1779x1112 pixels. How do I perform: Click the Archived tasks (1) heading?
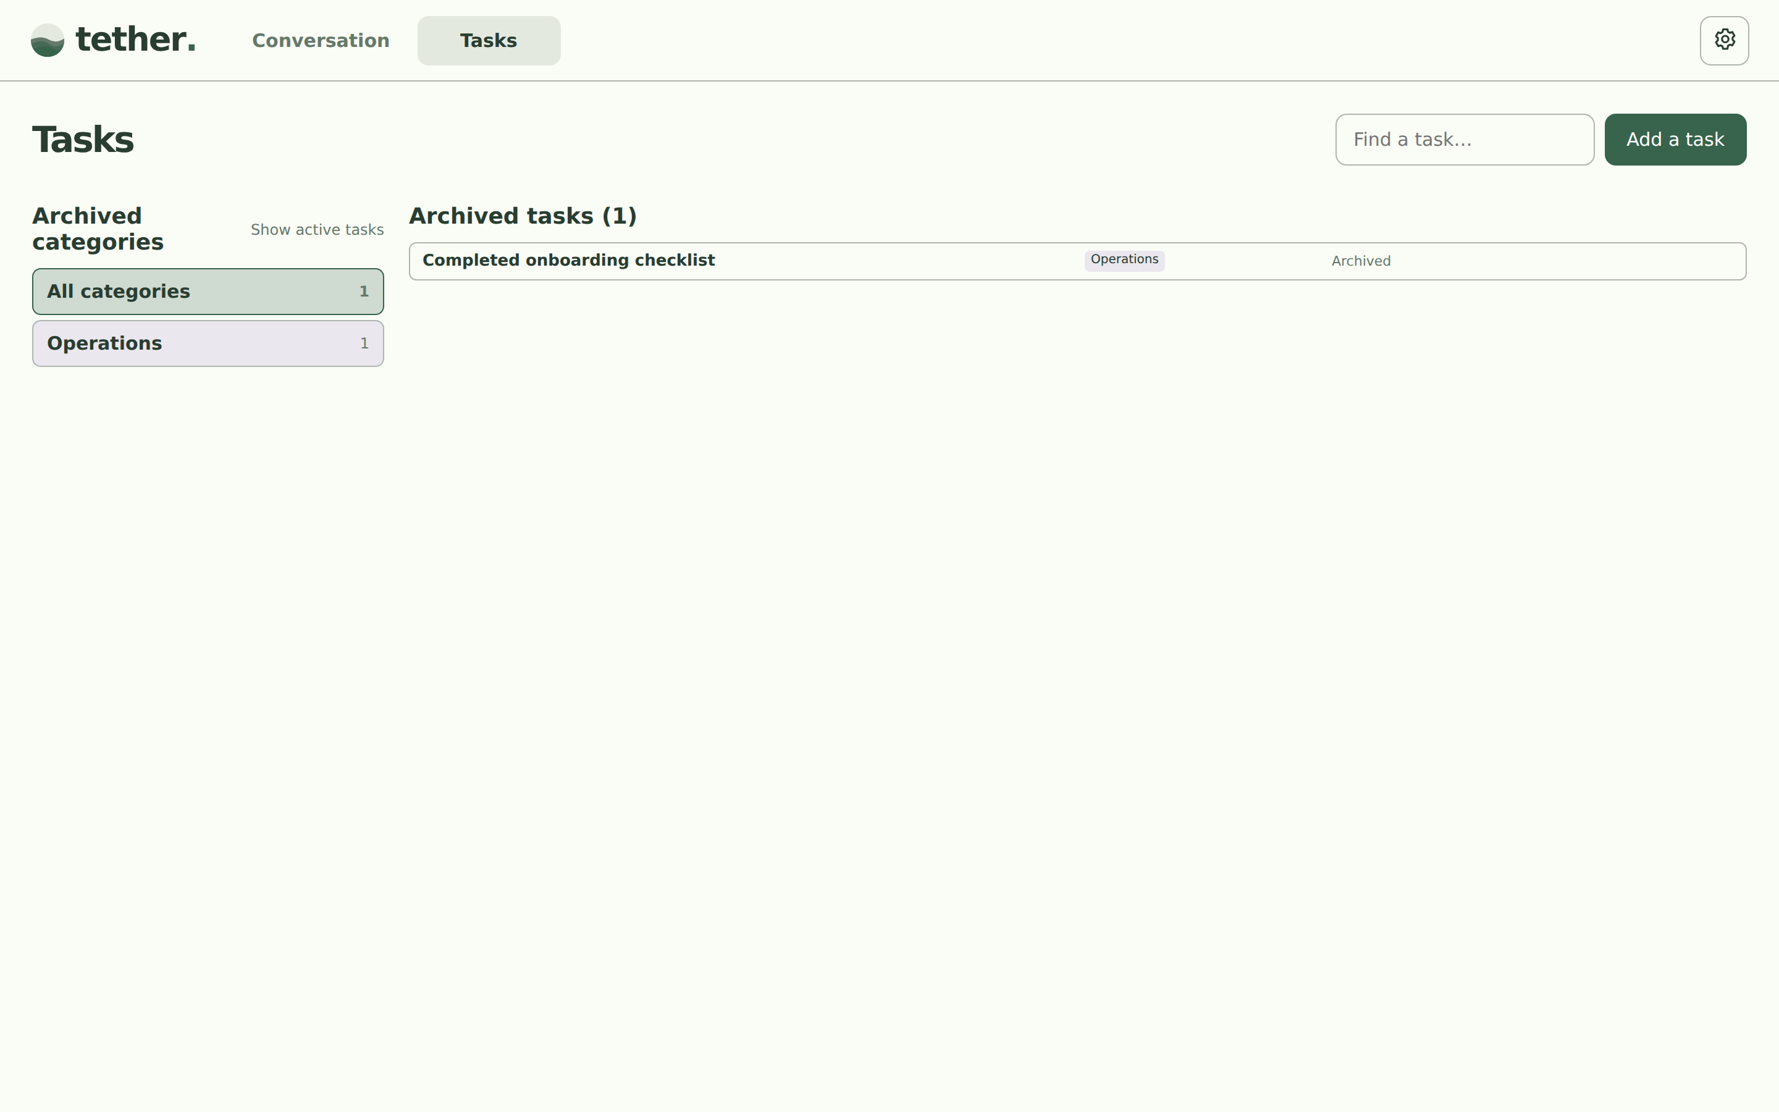click(523, 216)
